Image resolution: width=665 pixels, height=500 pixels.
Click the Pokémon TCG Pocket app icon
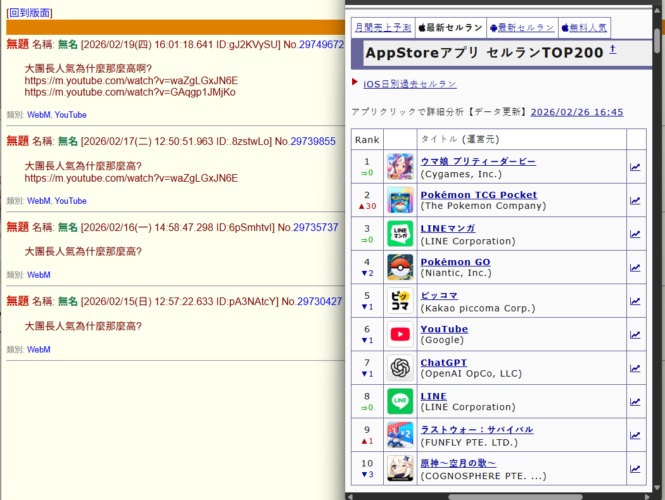400,200
